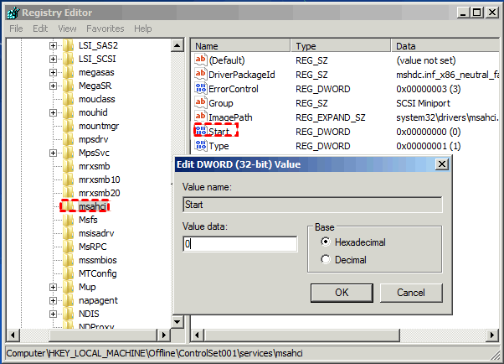Click the MsRPC folder icon
Image resolution: width=504 pixels, height=364 pixels.
(68, 247)
